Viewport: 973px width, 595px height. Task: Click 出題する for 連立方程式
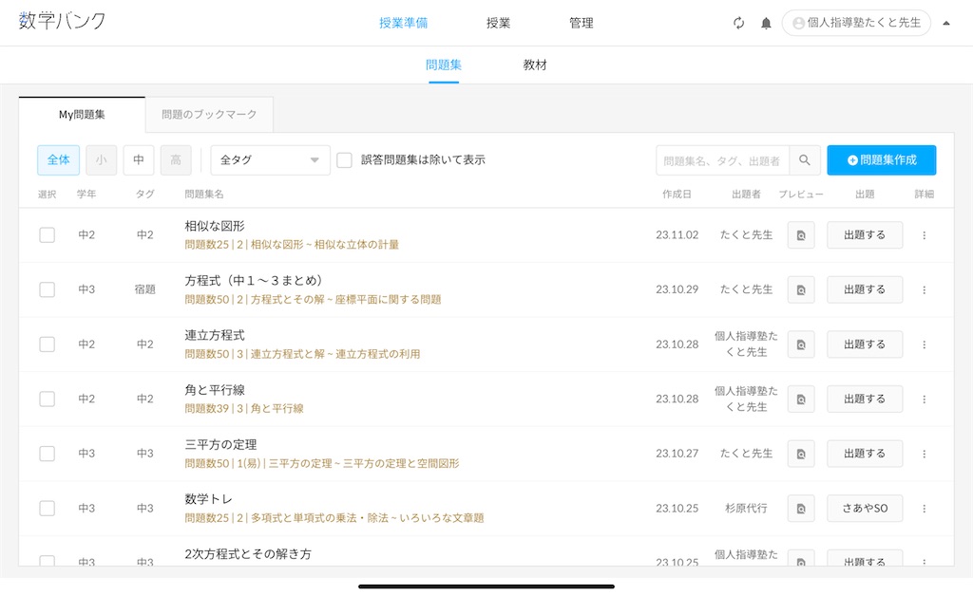[x=865, y=344]
